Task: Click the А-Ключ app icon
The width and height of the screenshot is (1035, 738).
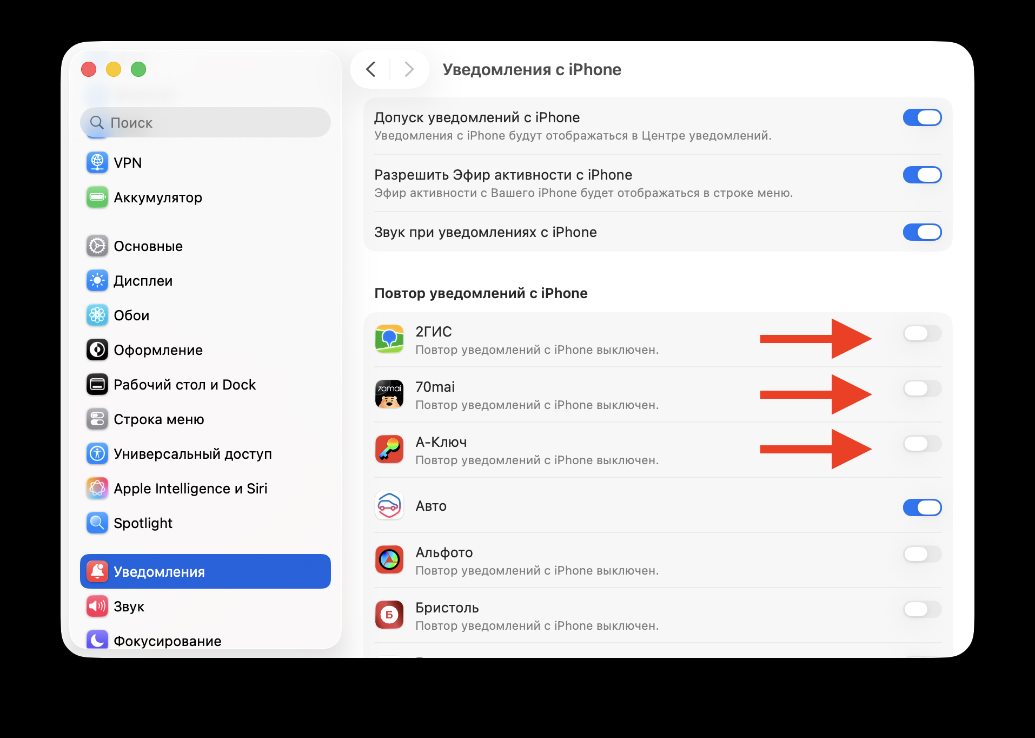Action: (x=389, y=450)
